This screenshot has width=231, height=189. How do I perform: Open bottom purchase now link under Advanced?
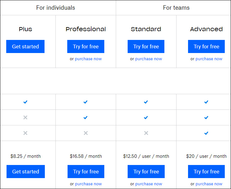coord(209,184)
